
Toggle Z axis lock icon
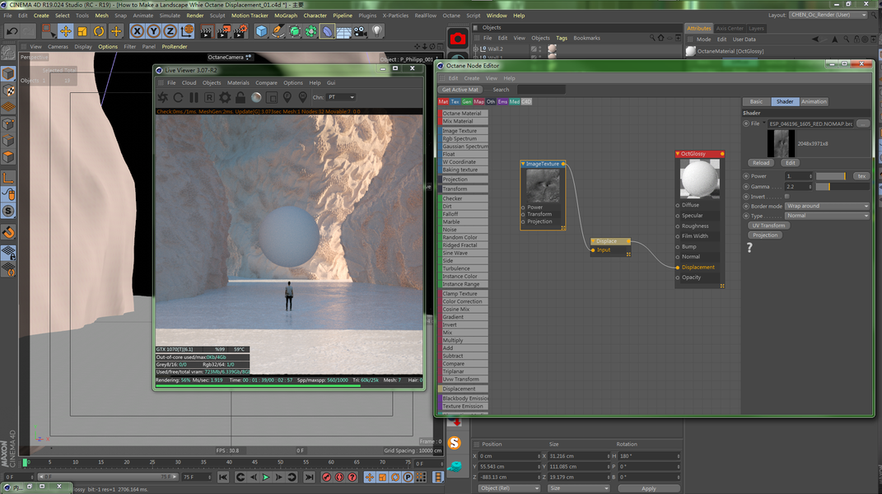tap(170, 31)
